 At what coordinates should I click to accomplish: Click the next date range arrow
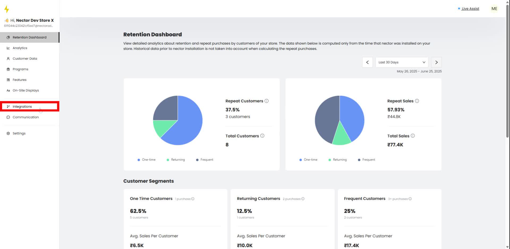[x=436, y=62]
